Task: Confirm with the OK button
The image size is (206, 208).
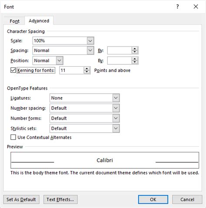Action: click(153, 199)
